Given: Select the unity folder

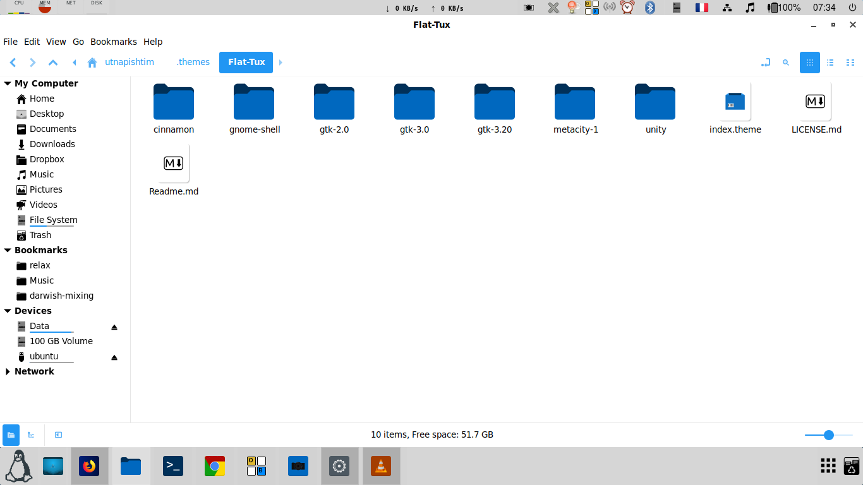Looking at the screenshot, I should click(655, 109).
